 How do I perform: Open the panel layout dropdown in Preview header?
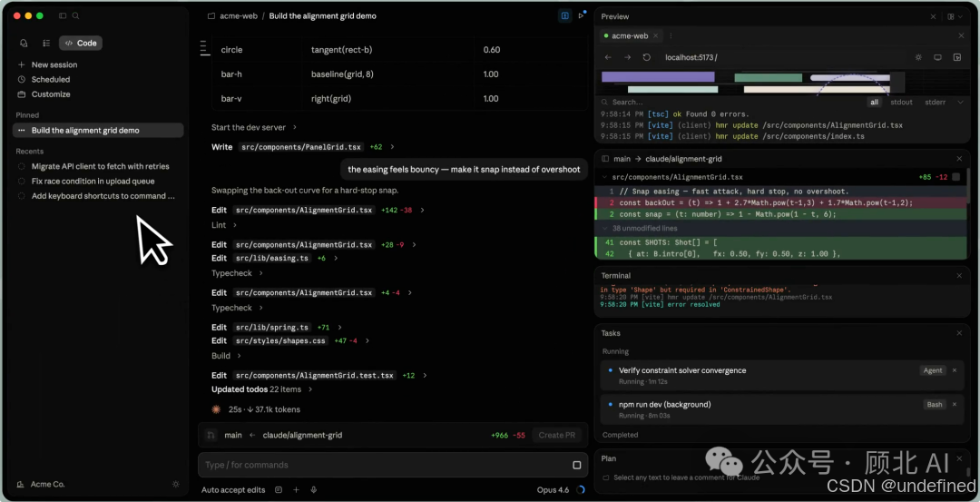pos(953,17)
